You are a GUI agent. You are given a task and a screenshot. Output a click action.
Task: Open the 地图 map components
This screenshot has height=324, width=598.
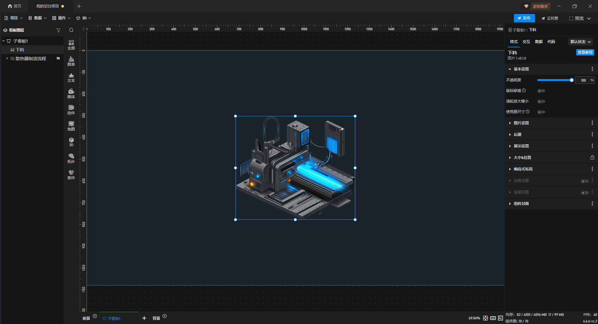click(x=71, y=126)
